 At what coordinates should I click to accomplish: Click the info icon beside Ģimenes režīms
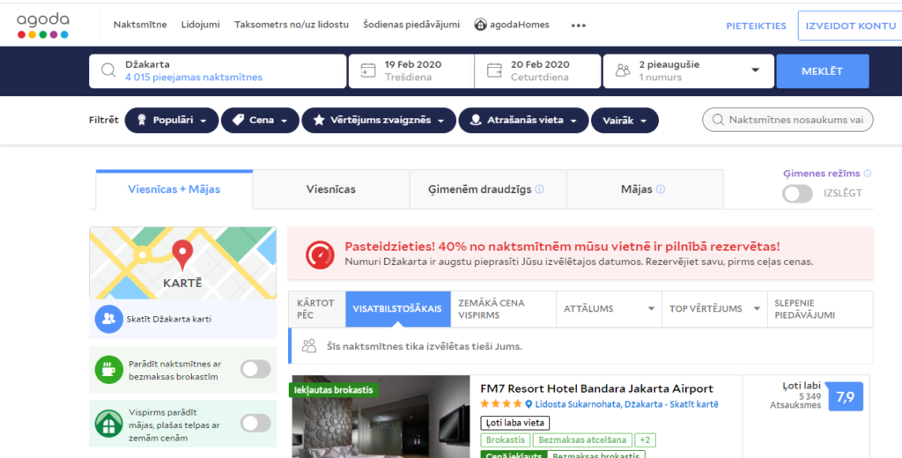tap(868, 174)
